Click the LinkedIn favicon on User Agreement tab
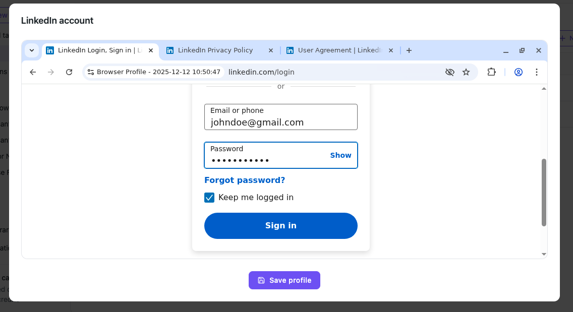Screen dimensions: 573x312 (290, 50)
